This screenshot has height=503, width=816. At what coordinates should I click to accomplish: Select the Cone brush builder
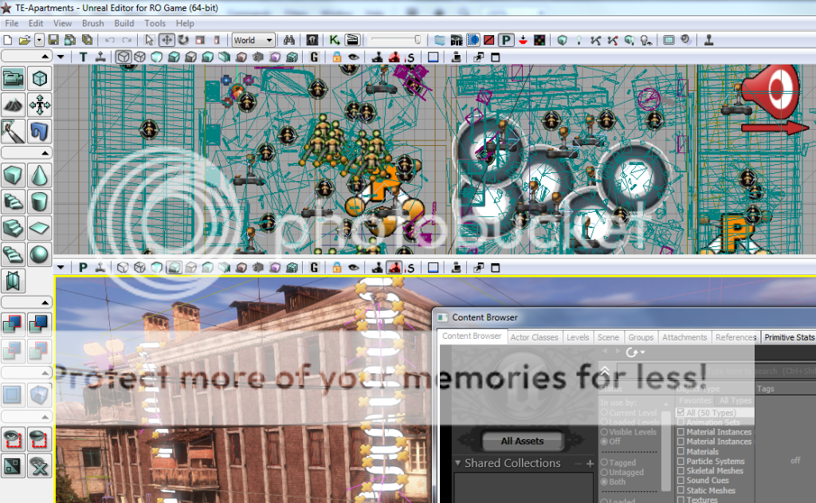(x=39, y=175)
